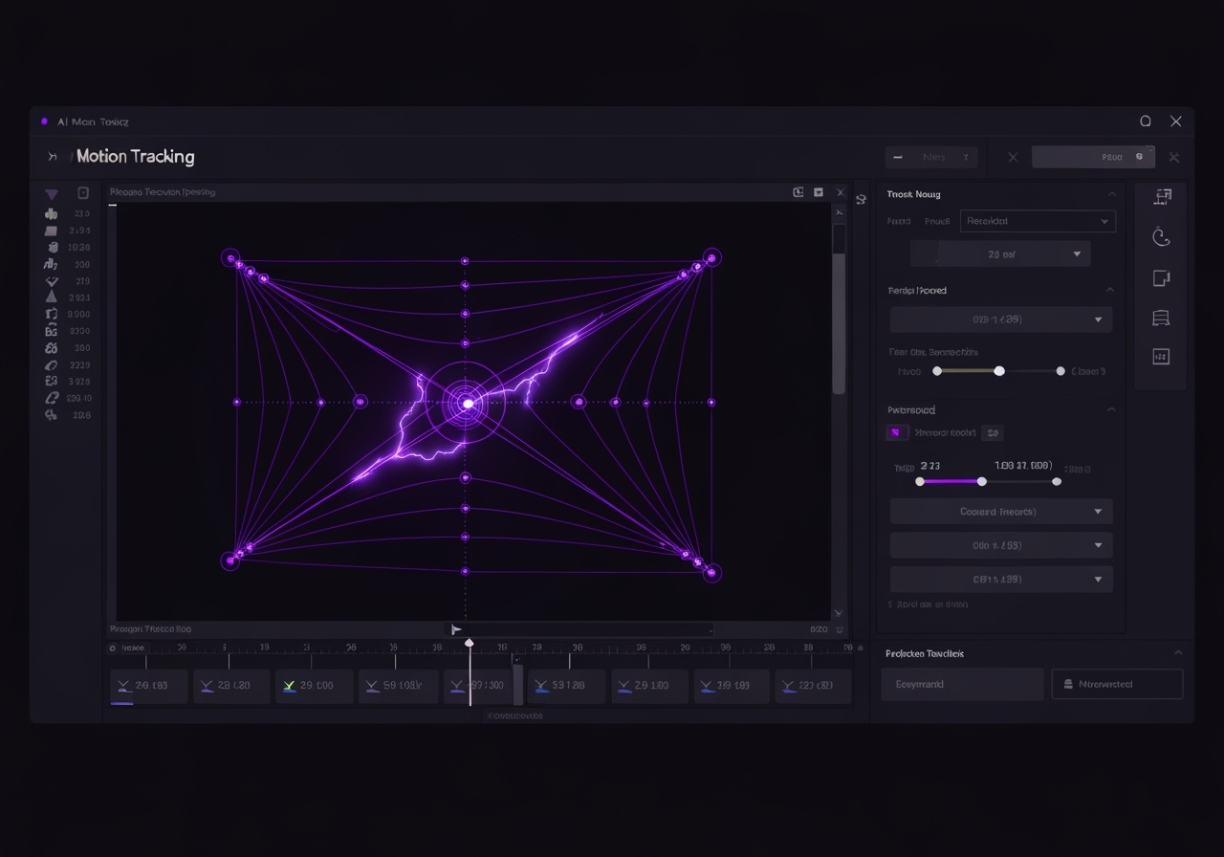1224x857 pixels.
Task: Click the parallelogram shape icon in left sidebar
Action: click(x=52, y=231)
